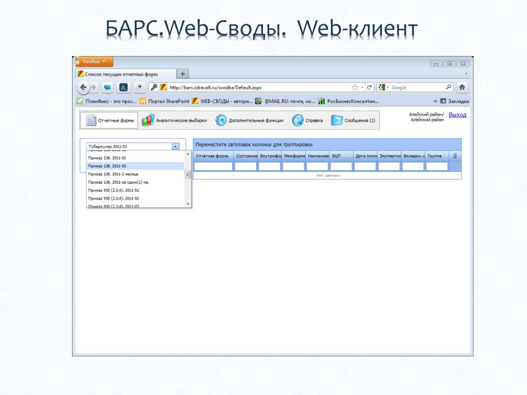Open Дополнительные функции section

tap(250, 120)
